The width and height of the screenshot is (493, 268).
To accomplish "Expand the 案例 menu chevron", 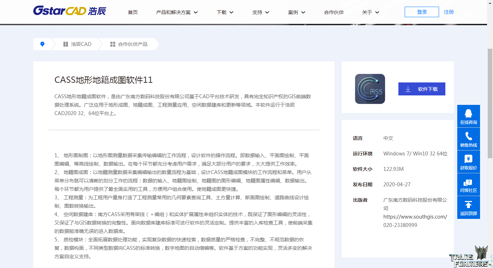I will click(303, 12).
